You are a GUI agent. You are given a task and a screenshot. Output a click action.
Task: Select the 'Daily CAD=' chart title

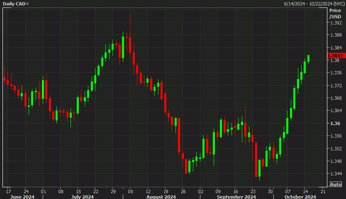16,4
